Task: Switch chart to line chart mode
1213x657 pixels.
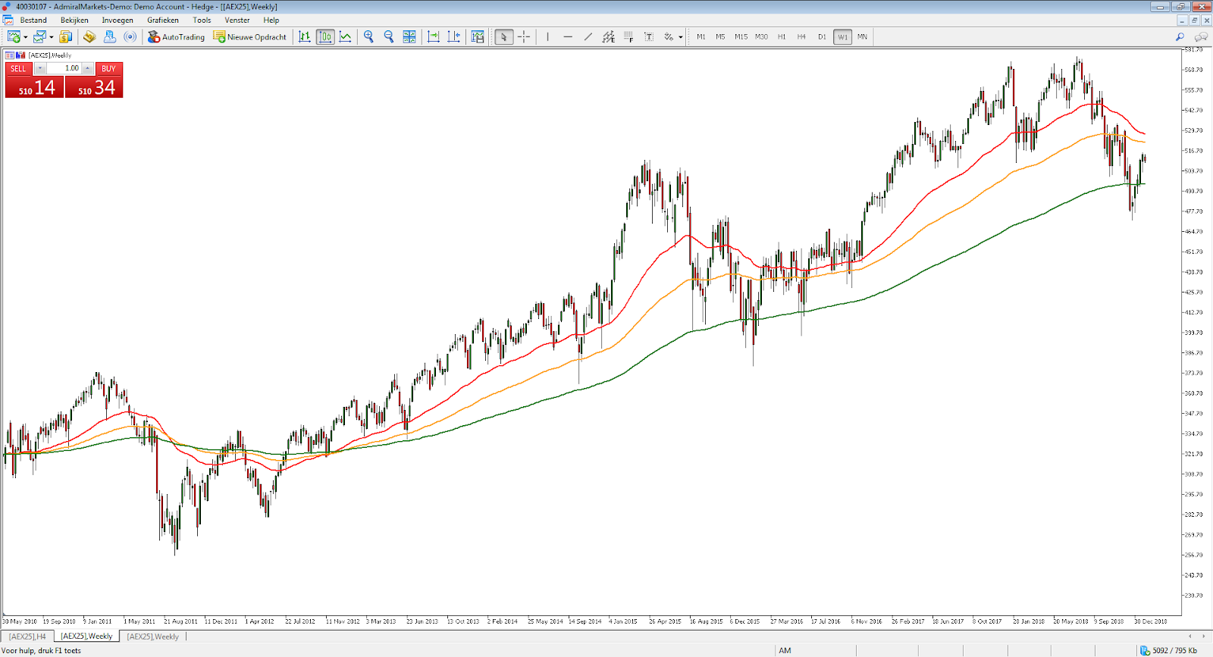Action: point(346,36)
